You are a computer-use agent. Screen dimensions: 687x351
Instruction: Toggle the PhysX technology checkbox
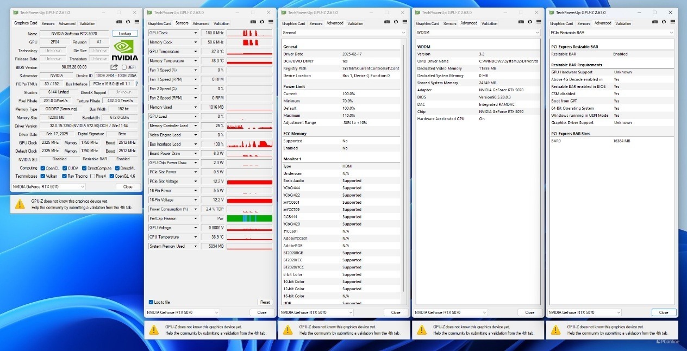point(92,176)
